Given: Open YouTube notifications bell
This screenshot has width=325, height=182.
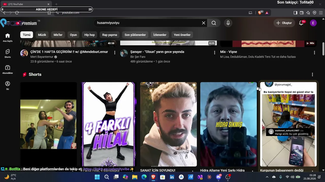Looking at the screenshot, I should pyautogui.click(x=301, y=23).
